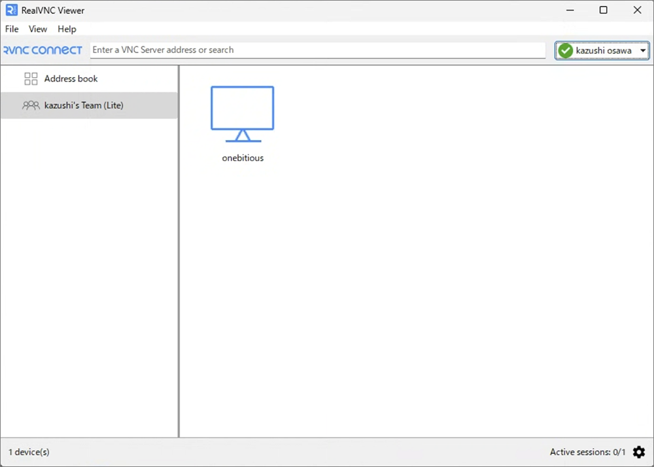This screenshot has height=467, width=654.
Task: Click the Active sessions: 0/1 status text
Action: click(588, 452)
